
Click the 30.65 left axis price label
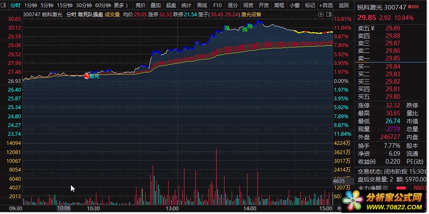[x=15, y=19]
